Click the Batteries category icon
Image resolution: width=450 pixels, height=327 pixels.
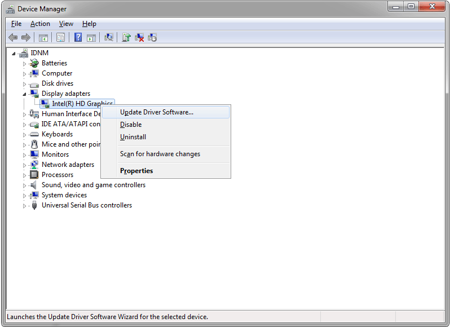pyautogui.click(x=34, y=63)
